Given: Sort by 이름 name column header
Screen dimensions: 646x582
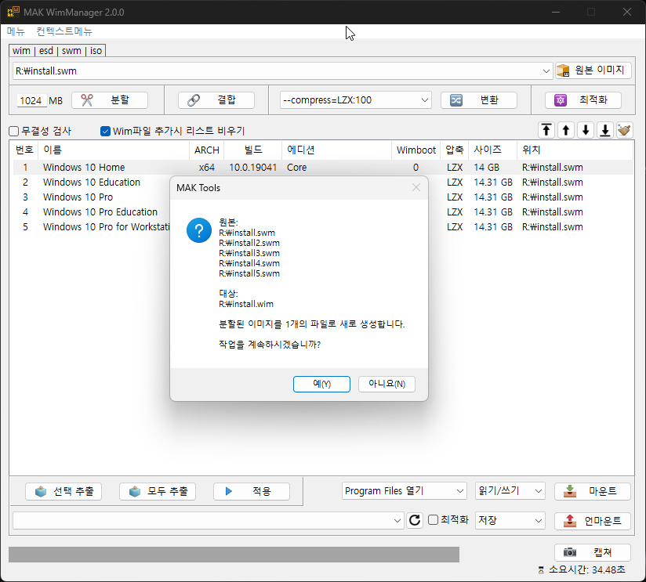Looking at the screenshot, I should 114,150.
